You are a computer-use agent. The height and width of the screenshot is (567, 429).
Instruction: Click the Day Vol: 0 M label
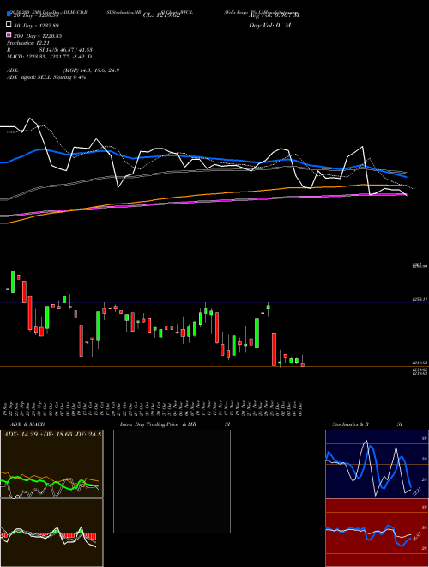click(269, 25)
